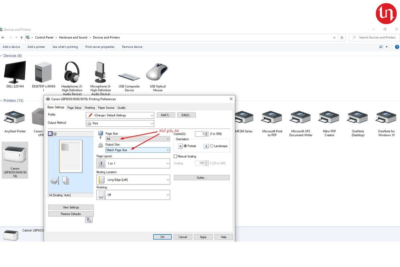Click Control Panel in breadcrumb
The image size is (400, 267).
[44, 38]
